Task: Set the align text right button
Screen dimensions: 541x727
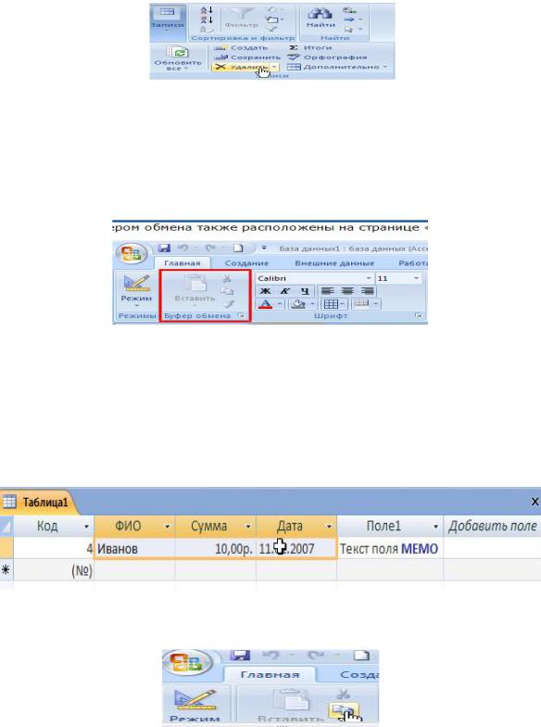Action: click(367, 291)
